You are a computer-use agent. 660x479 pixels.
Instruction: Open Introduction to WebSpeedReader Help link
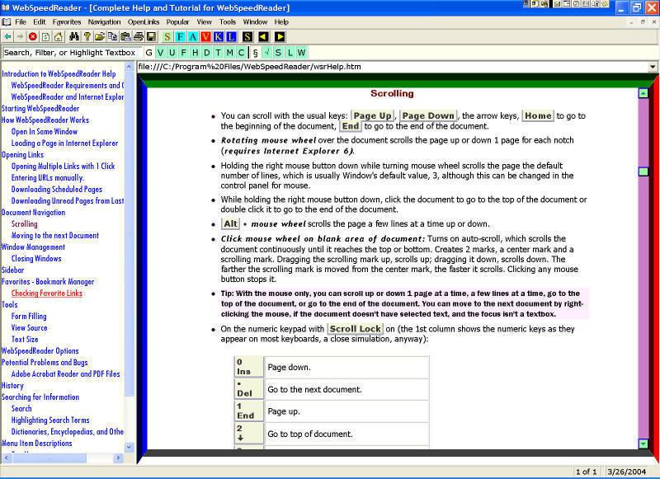click(x=59, y=74)
